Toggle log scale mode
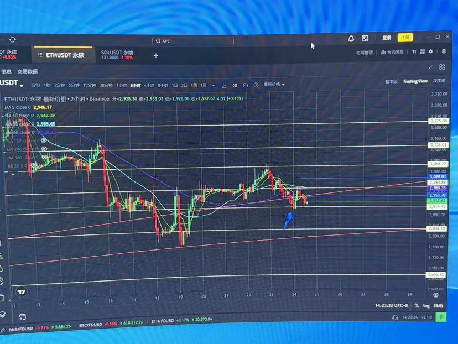Image resolution: width=458 pixels, height=344 pixels. pos(426,306)
